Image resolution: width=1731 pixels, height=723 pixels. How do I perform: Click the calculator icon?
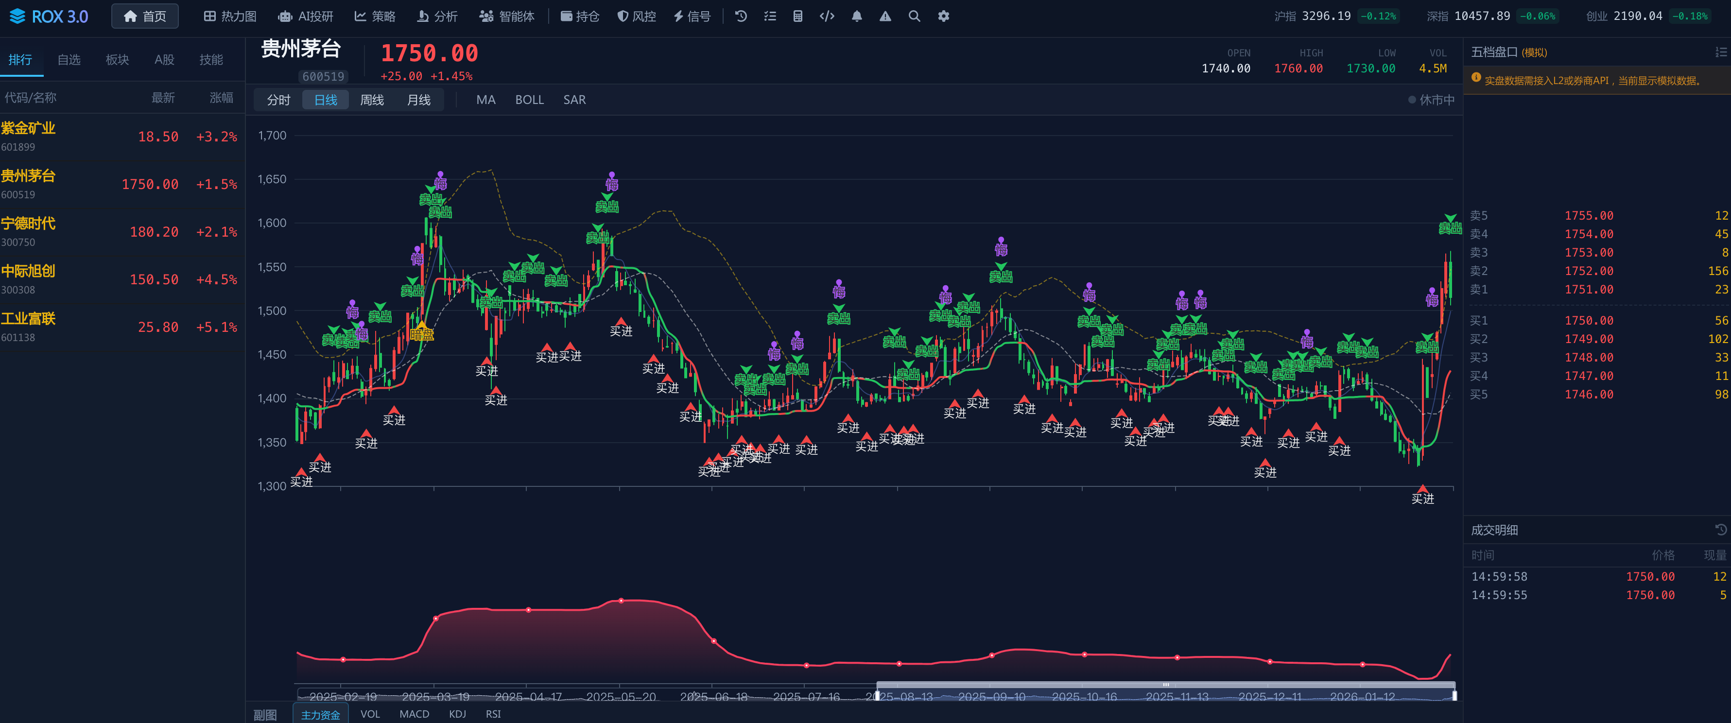pos(797,16)
